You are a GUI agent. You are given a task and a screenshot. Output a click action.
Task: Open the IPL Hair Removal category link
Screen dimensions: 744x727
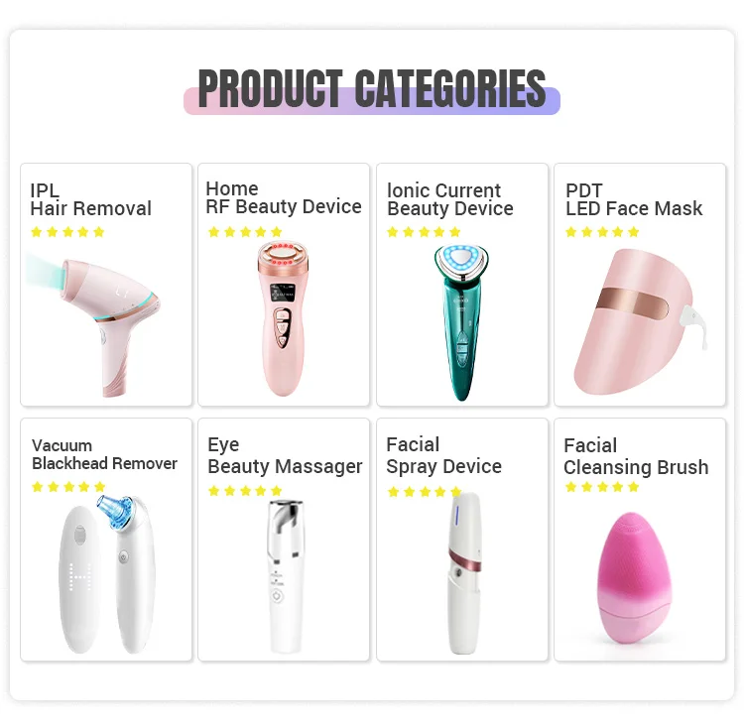pyautogui.click(x=90, y=199)
